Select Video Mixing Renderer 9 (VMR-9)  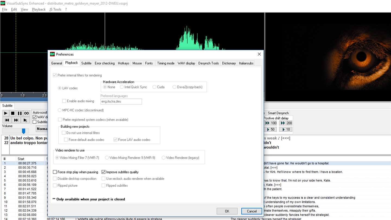click(107, 158)
